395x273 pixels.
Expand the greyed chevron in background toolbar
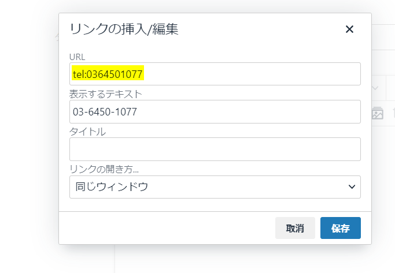pyautogui.click(x=375, y=88)
